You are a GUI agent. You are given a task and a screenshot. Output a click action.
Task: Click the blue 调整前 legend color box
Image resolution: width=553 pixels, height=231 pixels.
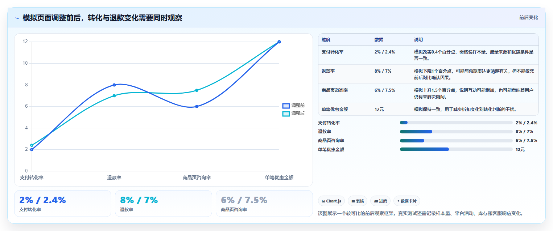pos(286,106)
